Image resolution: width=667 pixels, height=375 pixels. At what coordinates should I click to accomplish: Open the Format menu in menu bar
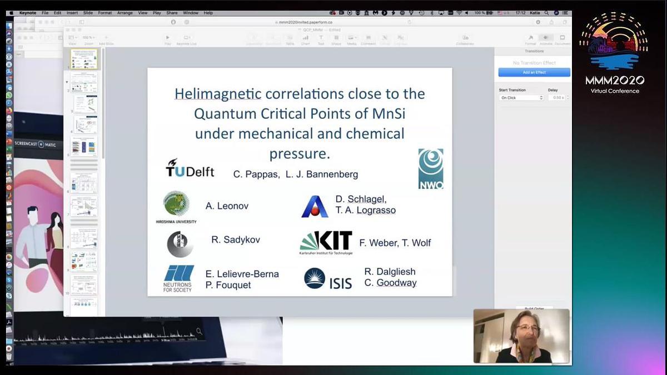click(104, 12)
